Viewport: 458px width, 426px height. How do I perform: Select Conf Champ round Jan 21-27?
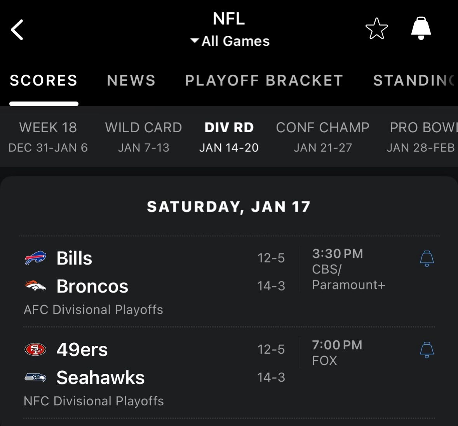pos(322,137)
